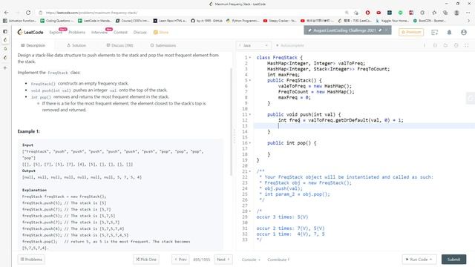This screenshot has height=267, width=475.
Task: Open the editor settings gear icon
Action: point(456,45)
